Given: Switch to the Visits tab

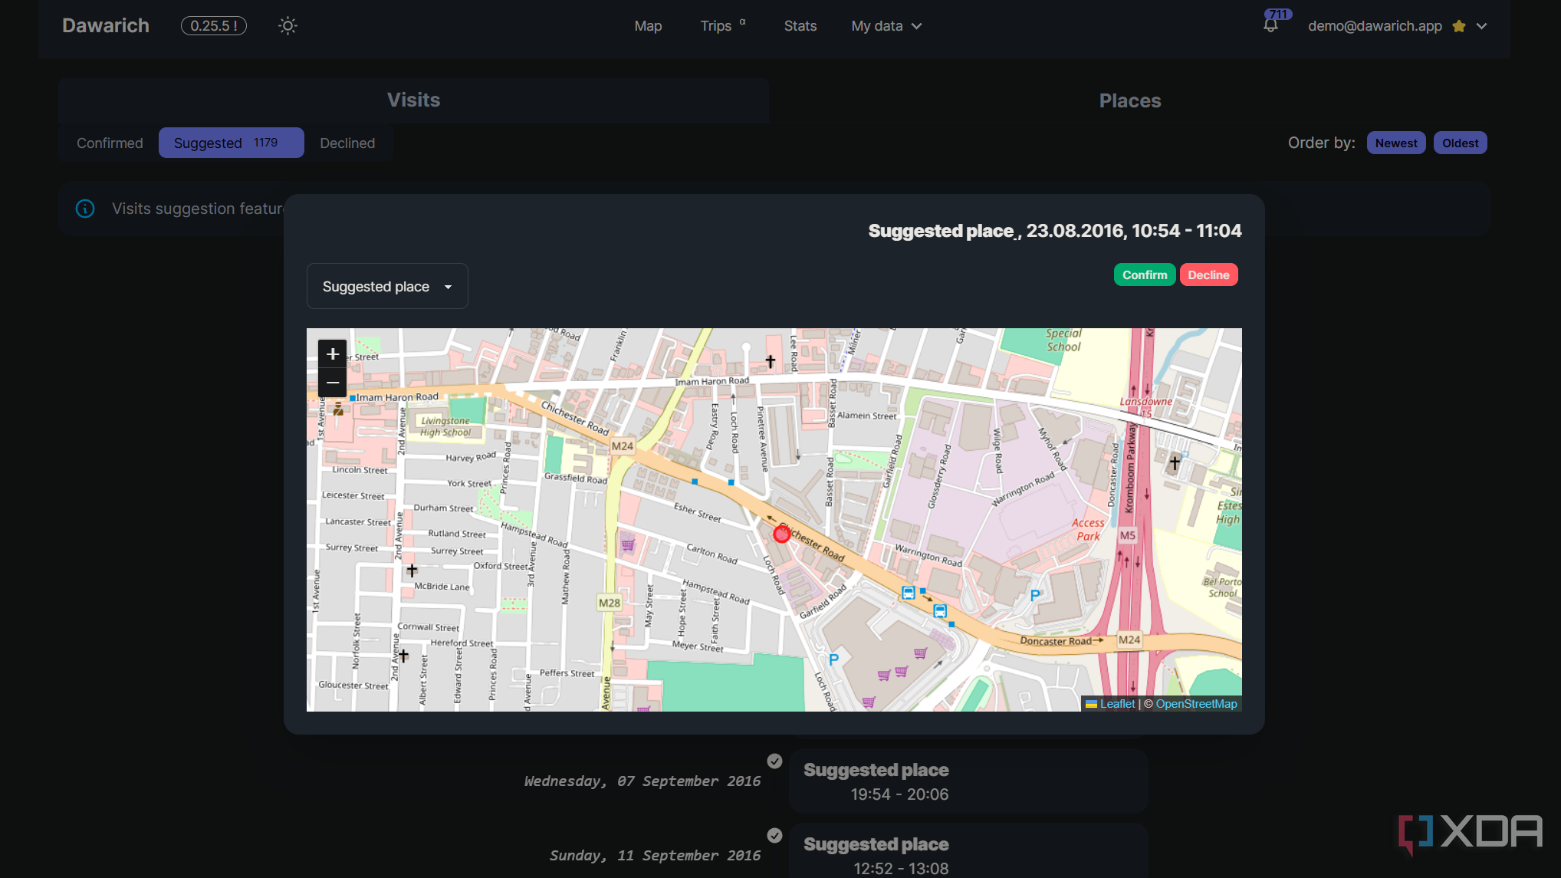Looking at the screenshot, I should click(413, 100).
